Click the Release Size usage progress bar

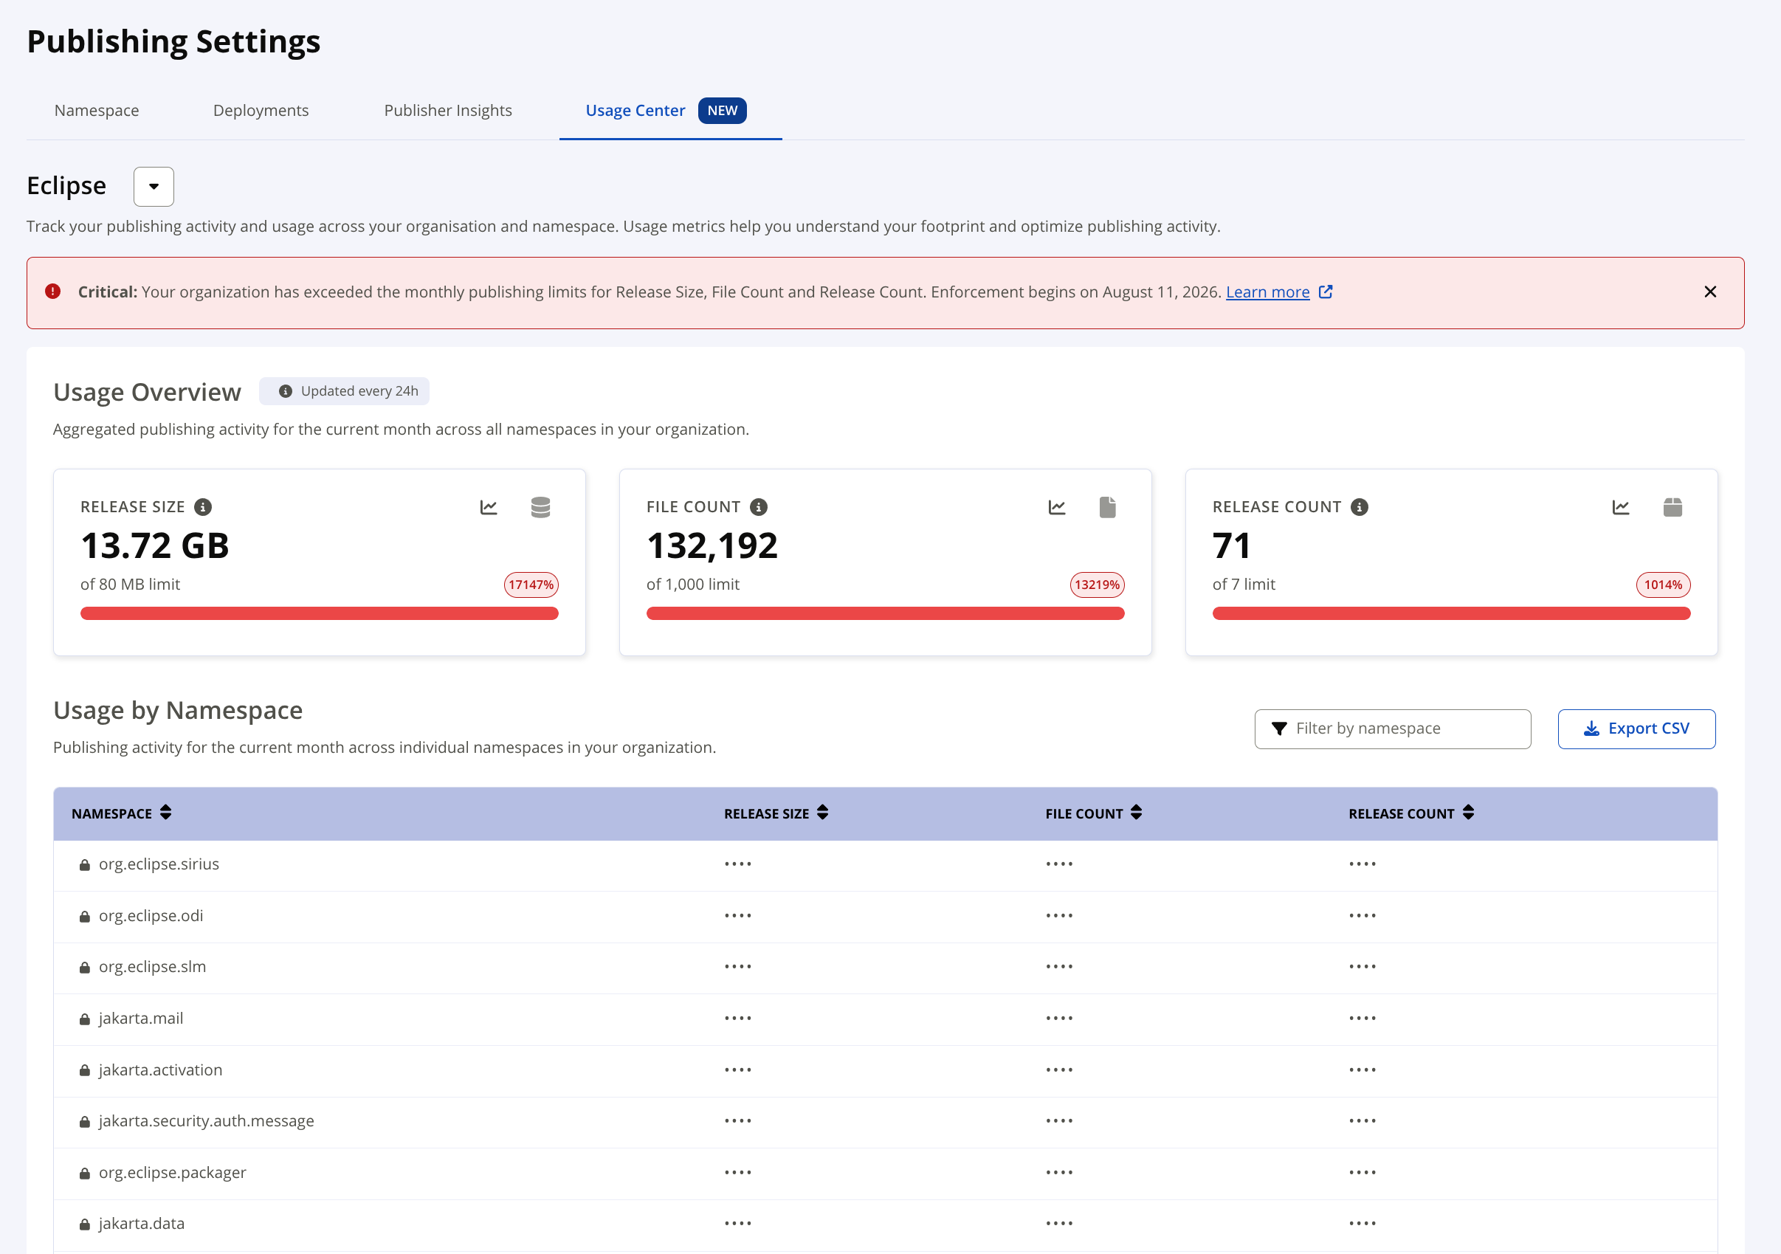click(x=320, y=613)
